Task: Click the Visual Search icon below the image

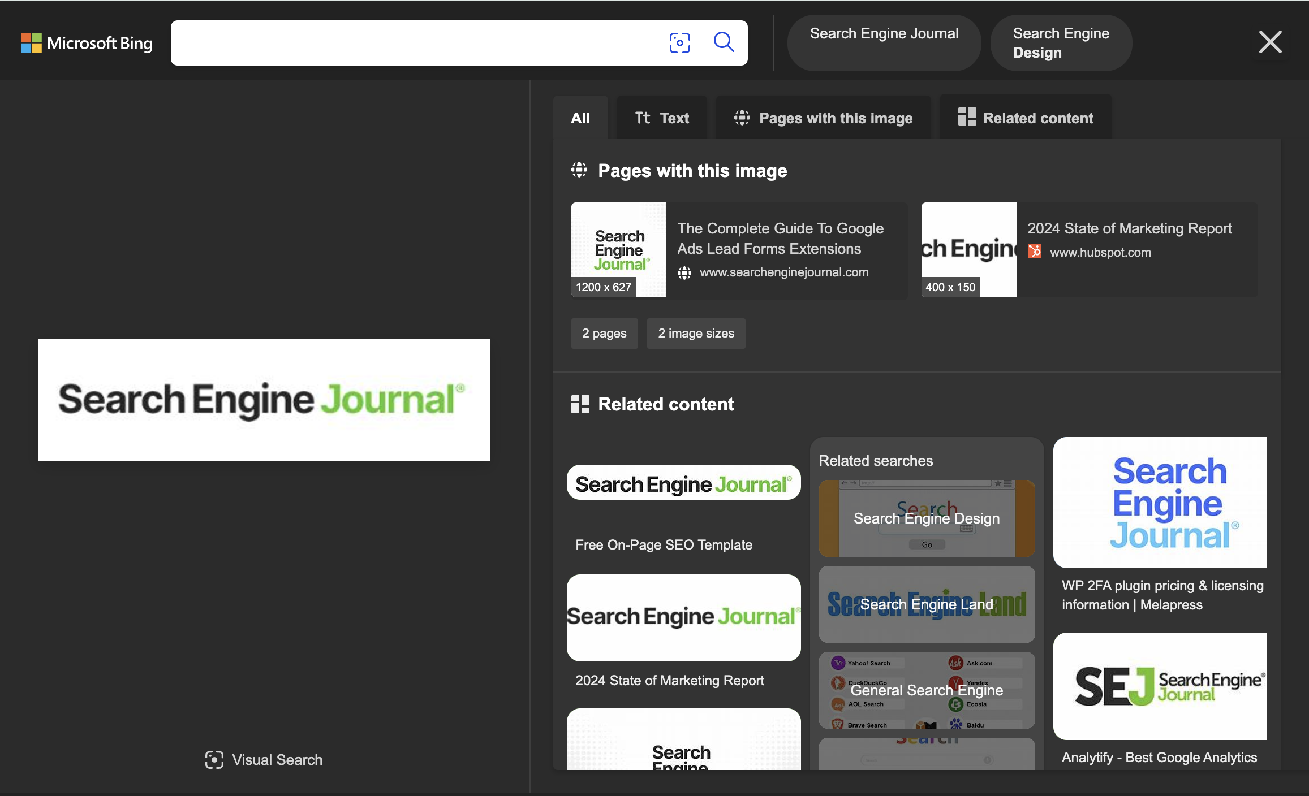Action: coord(214,760)
